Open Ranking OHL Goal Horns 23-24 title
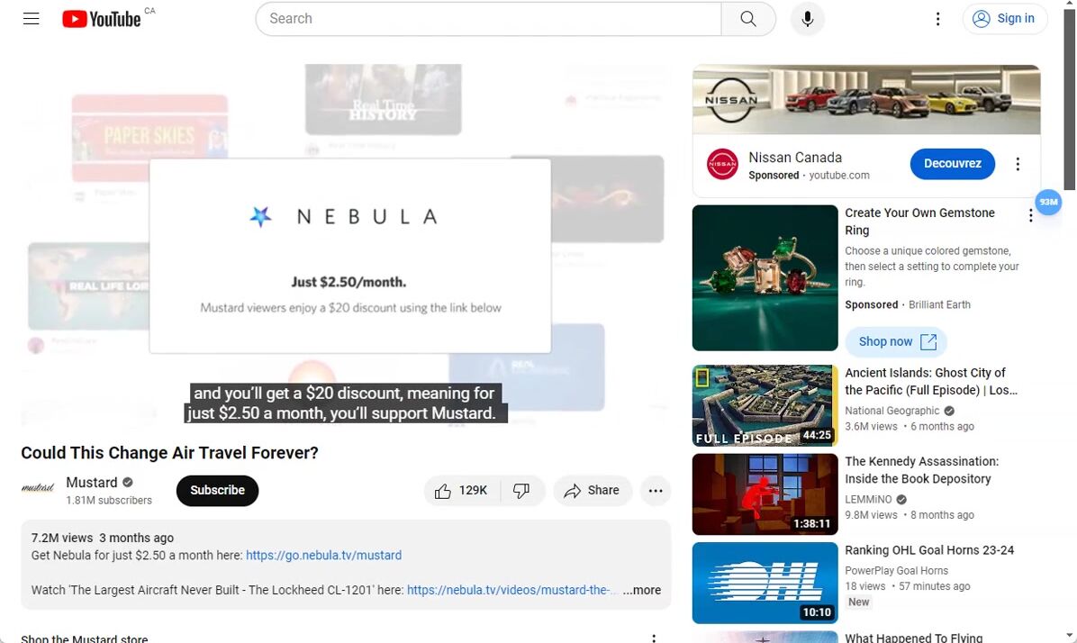The height and width of the screenshot is (643, 1077). coord(929,550)
